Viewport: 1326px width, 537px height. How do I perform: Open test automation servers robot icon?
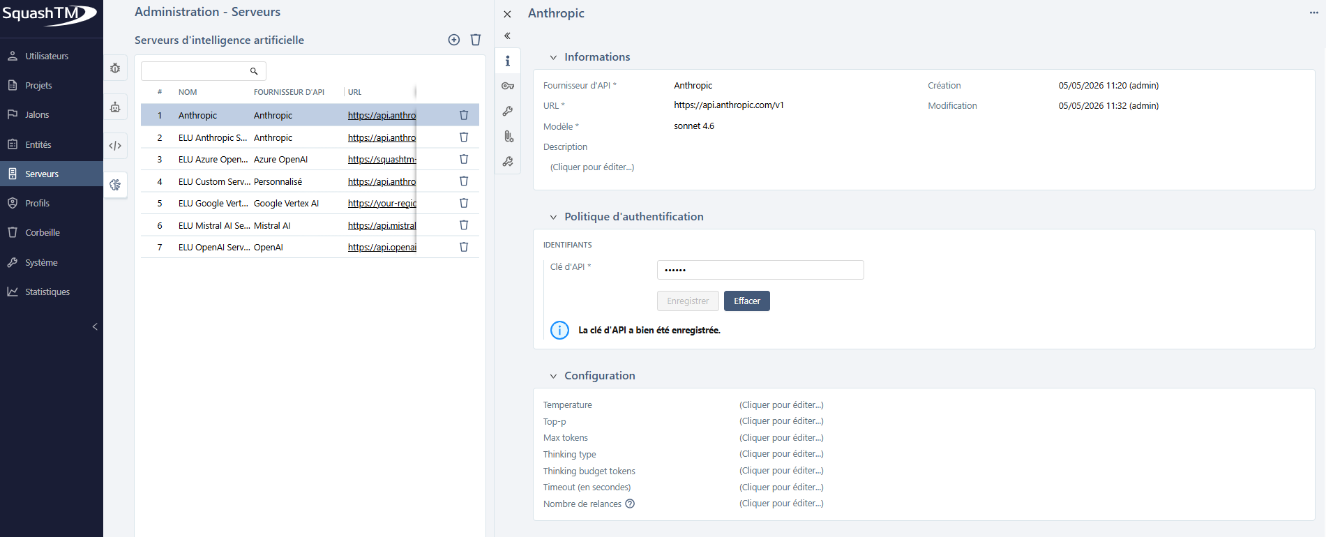115,107
